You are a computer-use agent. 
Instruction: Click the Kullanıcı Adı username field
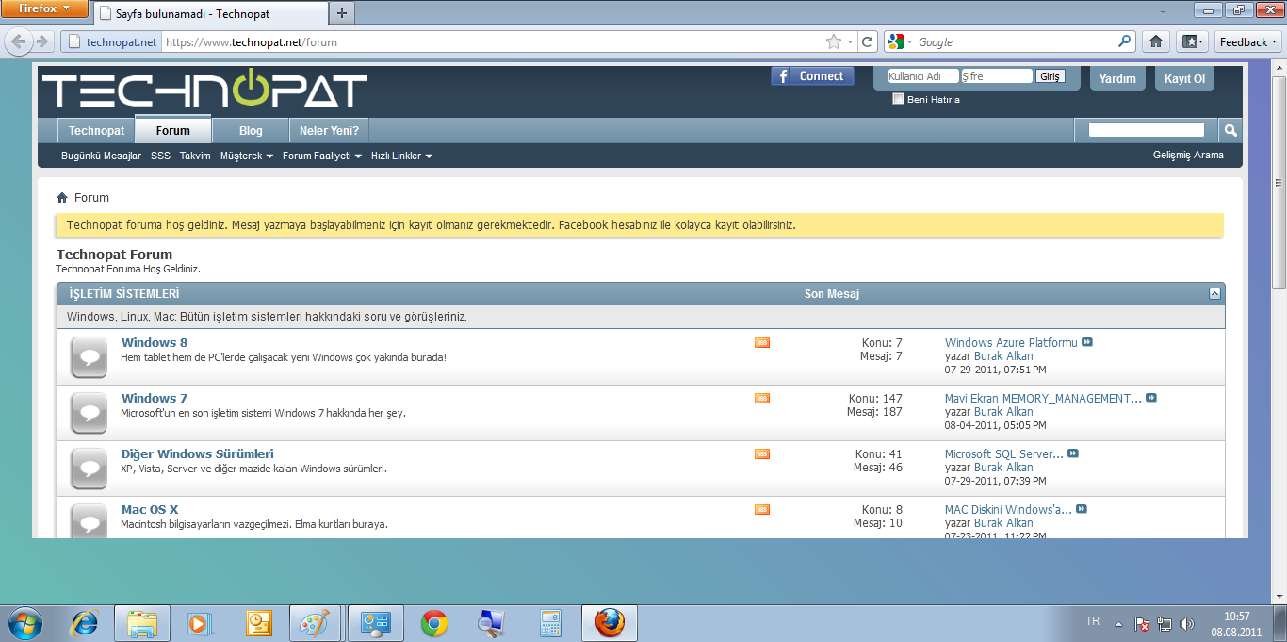click(x=922, y=76)
